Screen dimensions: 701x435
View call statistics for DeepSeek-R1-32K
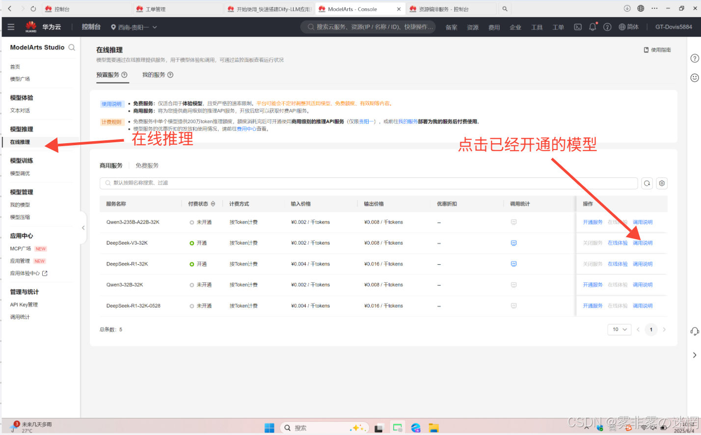click(513, 264)
